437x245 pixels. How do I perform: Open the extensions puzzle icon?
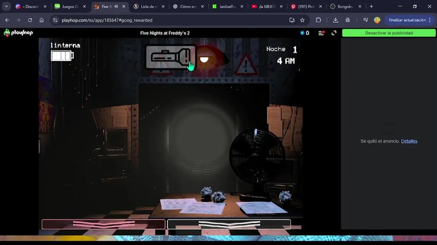[318, 20]
